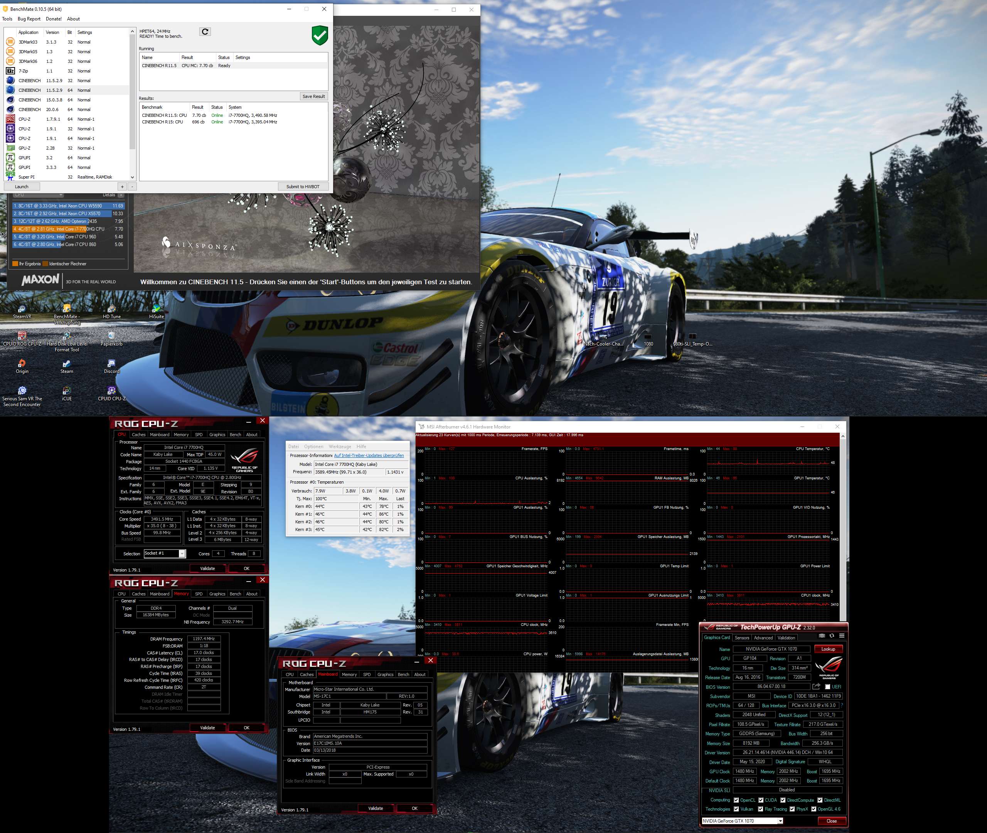Select the Intel Xeon CPU W5590 ranking entry
Image resolution: width=987 pixels, height=833 pixels.
pyautogui.click(x=69, y=206)
